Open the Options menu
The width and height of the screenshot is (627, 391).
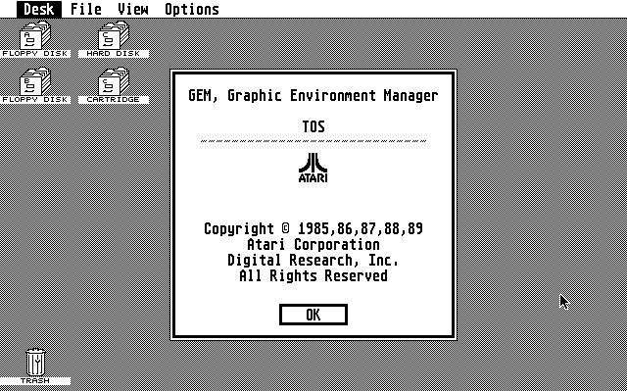tap(192, 9)
